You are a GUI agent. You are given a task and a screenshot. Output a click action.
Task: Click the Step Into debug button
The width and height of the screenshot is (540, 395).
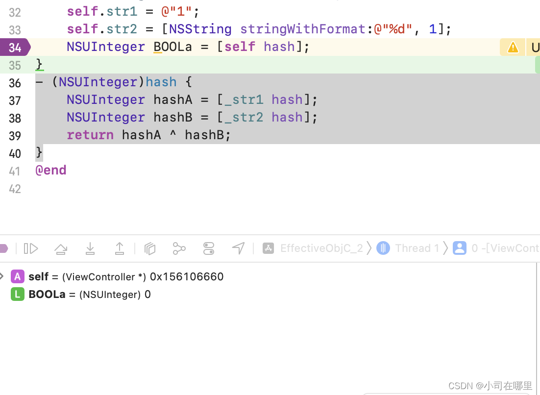click(90, 248)
